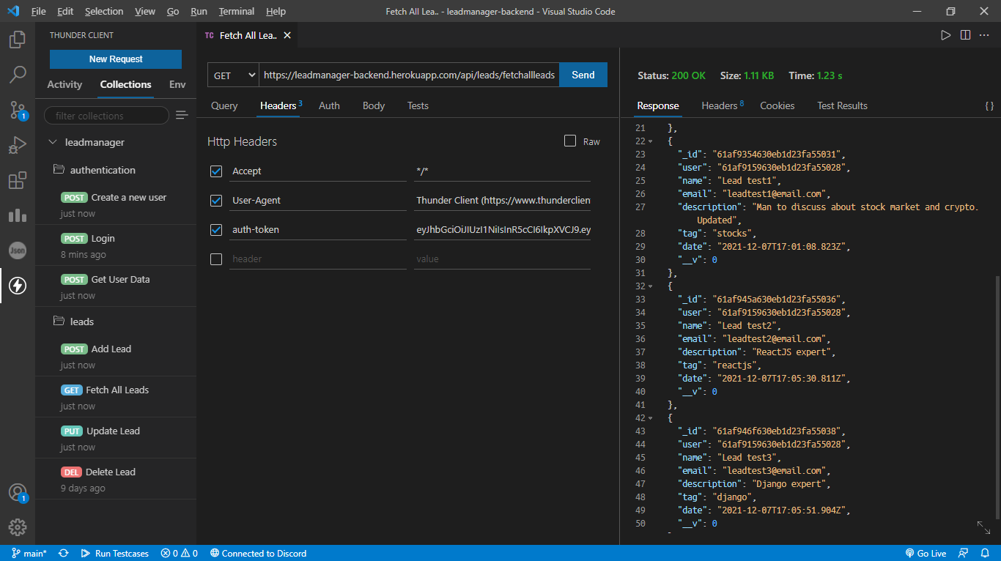Viewport: 1001px width, 561px height.
Task: Click the request URL input field
Action: [409, 75]
